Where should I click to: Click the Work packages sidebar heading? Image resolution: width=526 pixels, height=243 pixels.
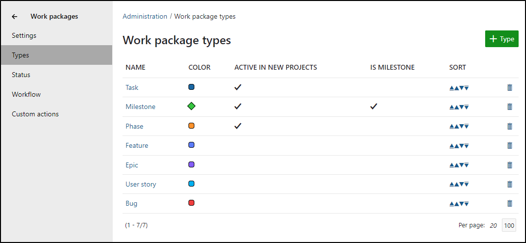(54, 16)
